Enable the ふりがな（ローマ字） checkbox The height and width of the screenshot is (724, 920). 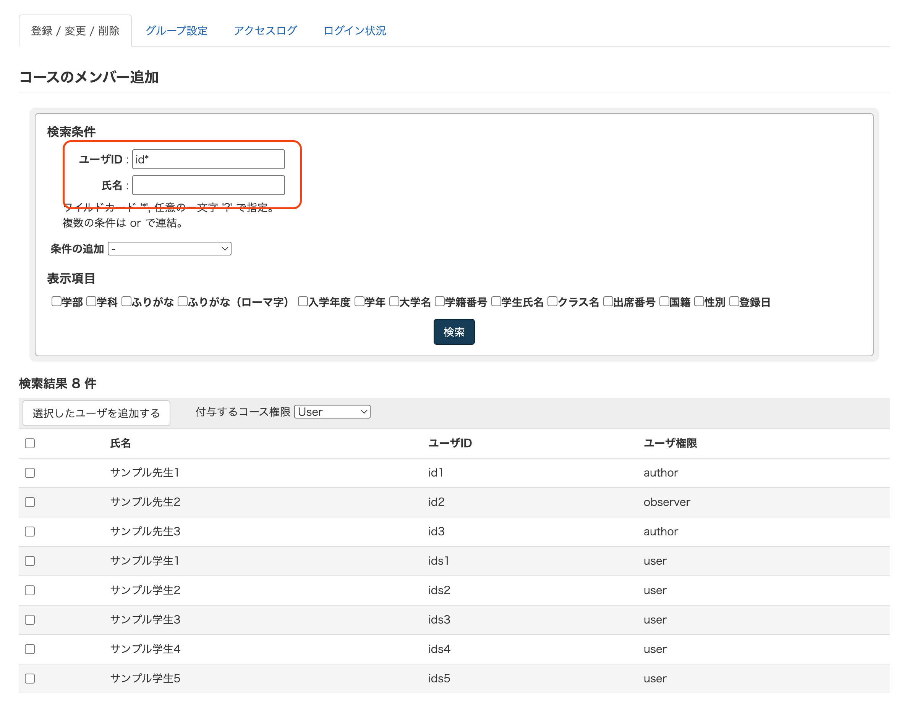click(182, 301)
